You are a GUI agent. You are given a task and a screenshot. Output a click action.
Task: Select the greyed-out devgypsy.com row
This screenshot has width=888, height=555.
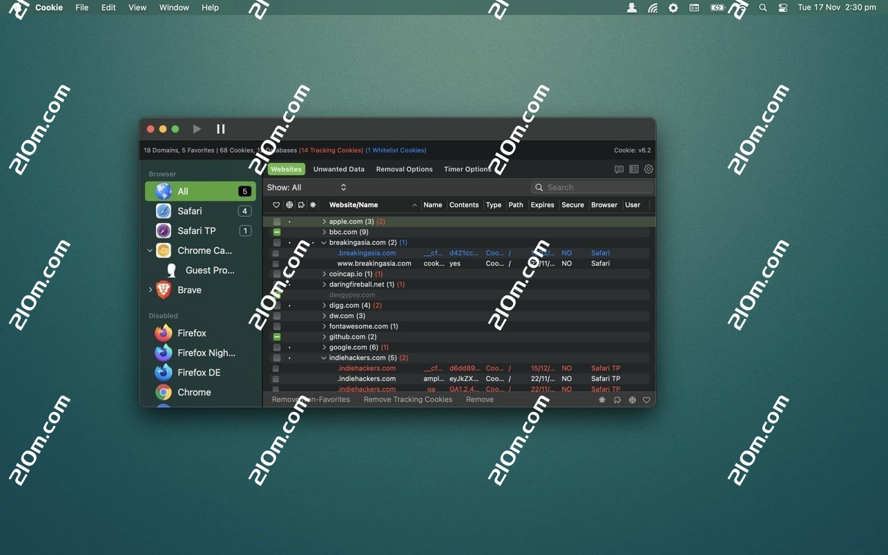pyautogui.click(x=456, y=295)
